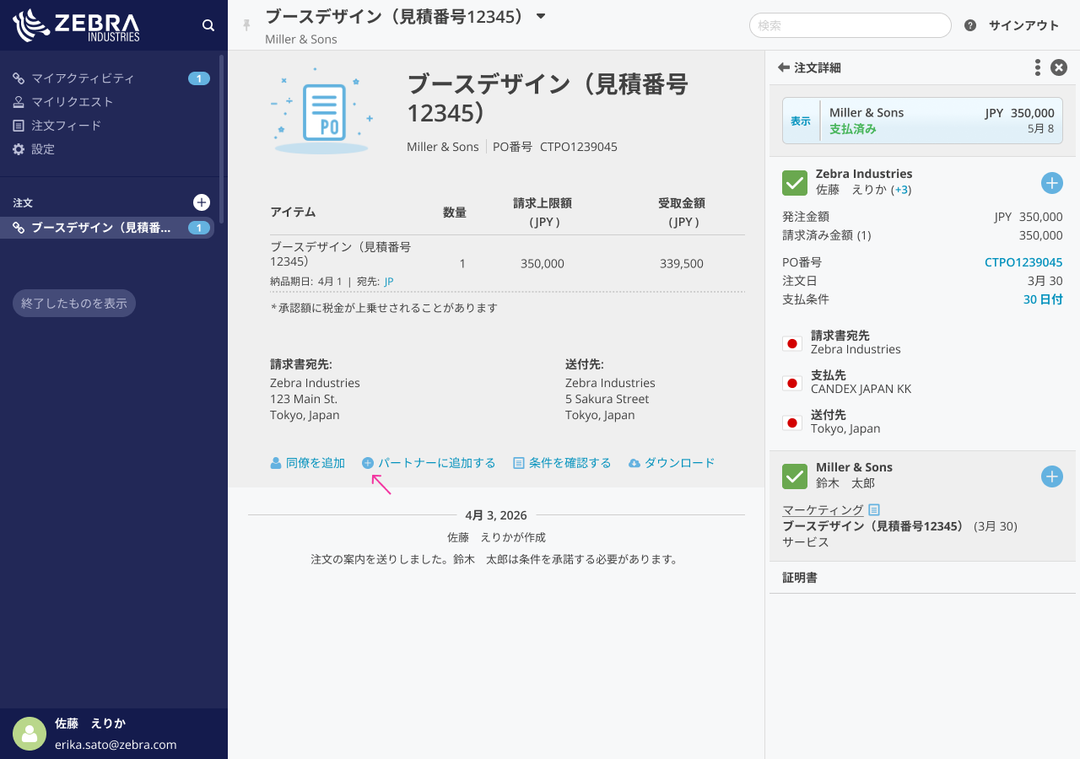1080x759 pixels.
Task: Click the +3 colleagues link
Action: (903, 190)
